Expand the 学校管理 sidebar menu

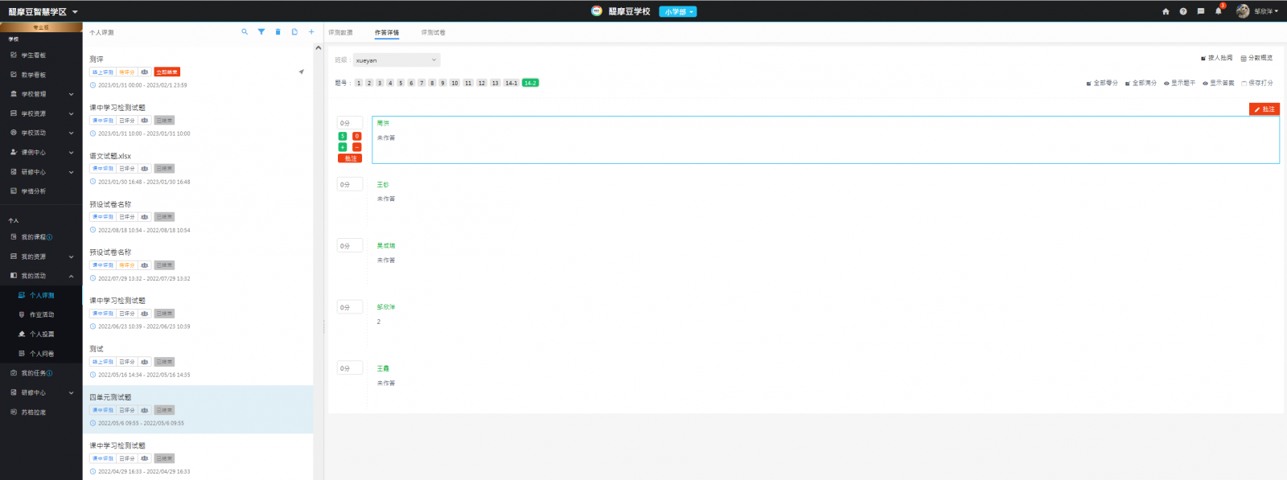pos(41,94)
